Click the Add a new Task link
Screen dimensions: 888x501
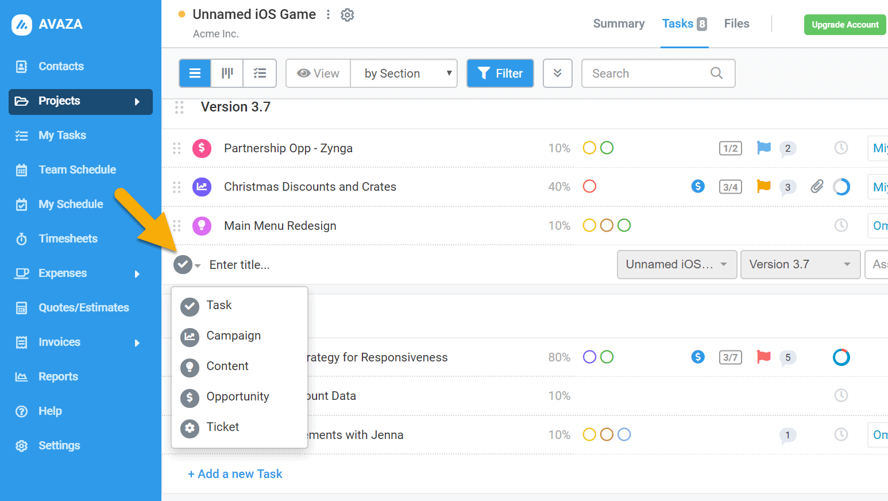[x=235, y=473]
